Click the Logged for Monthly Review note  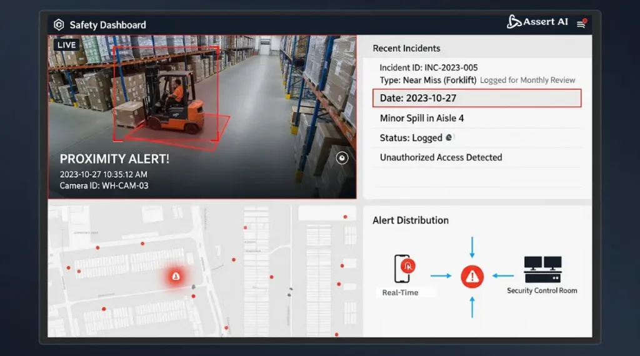[527, 80]
